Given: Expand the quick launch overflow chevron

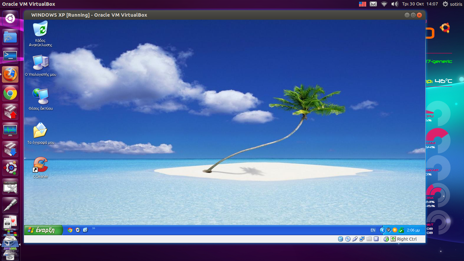Looking at the screenshot, I should click(94, 228).
